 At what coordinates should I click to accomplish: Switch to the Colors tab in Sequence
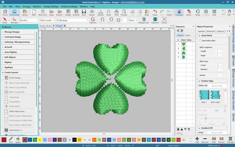coord(188,35)
